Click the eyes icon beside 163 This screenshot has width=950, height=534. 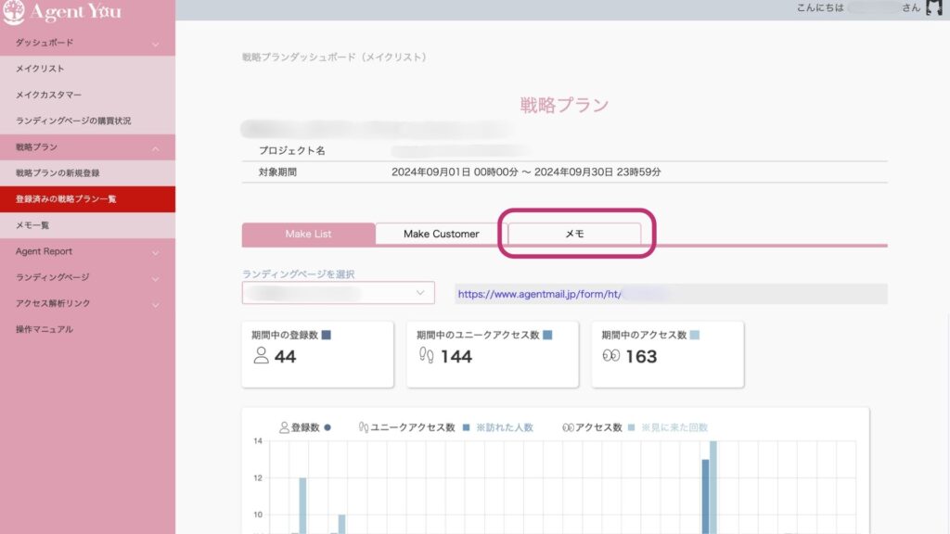(x=610, y=356)
